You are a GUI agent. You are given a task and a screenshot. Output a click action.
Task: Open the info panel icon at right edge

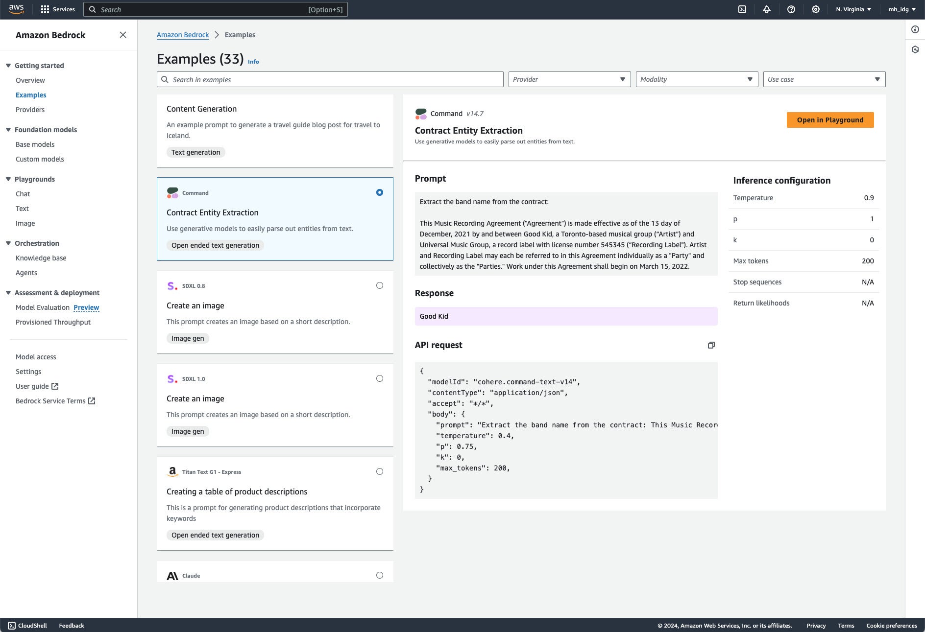[x=915, y=29]
